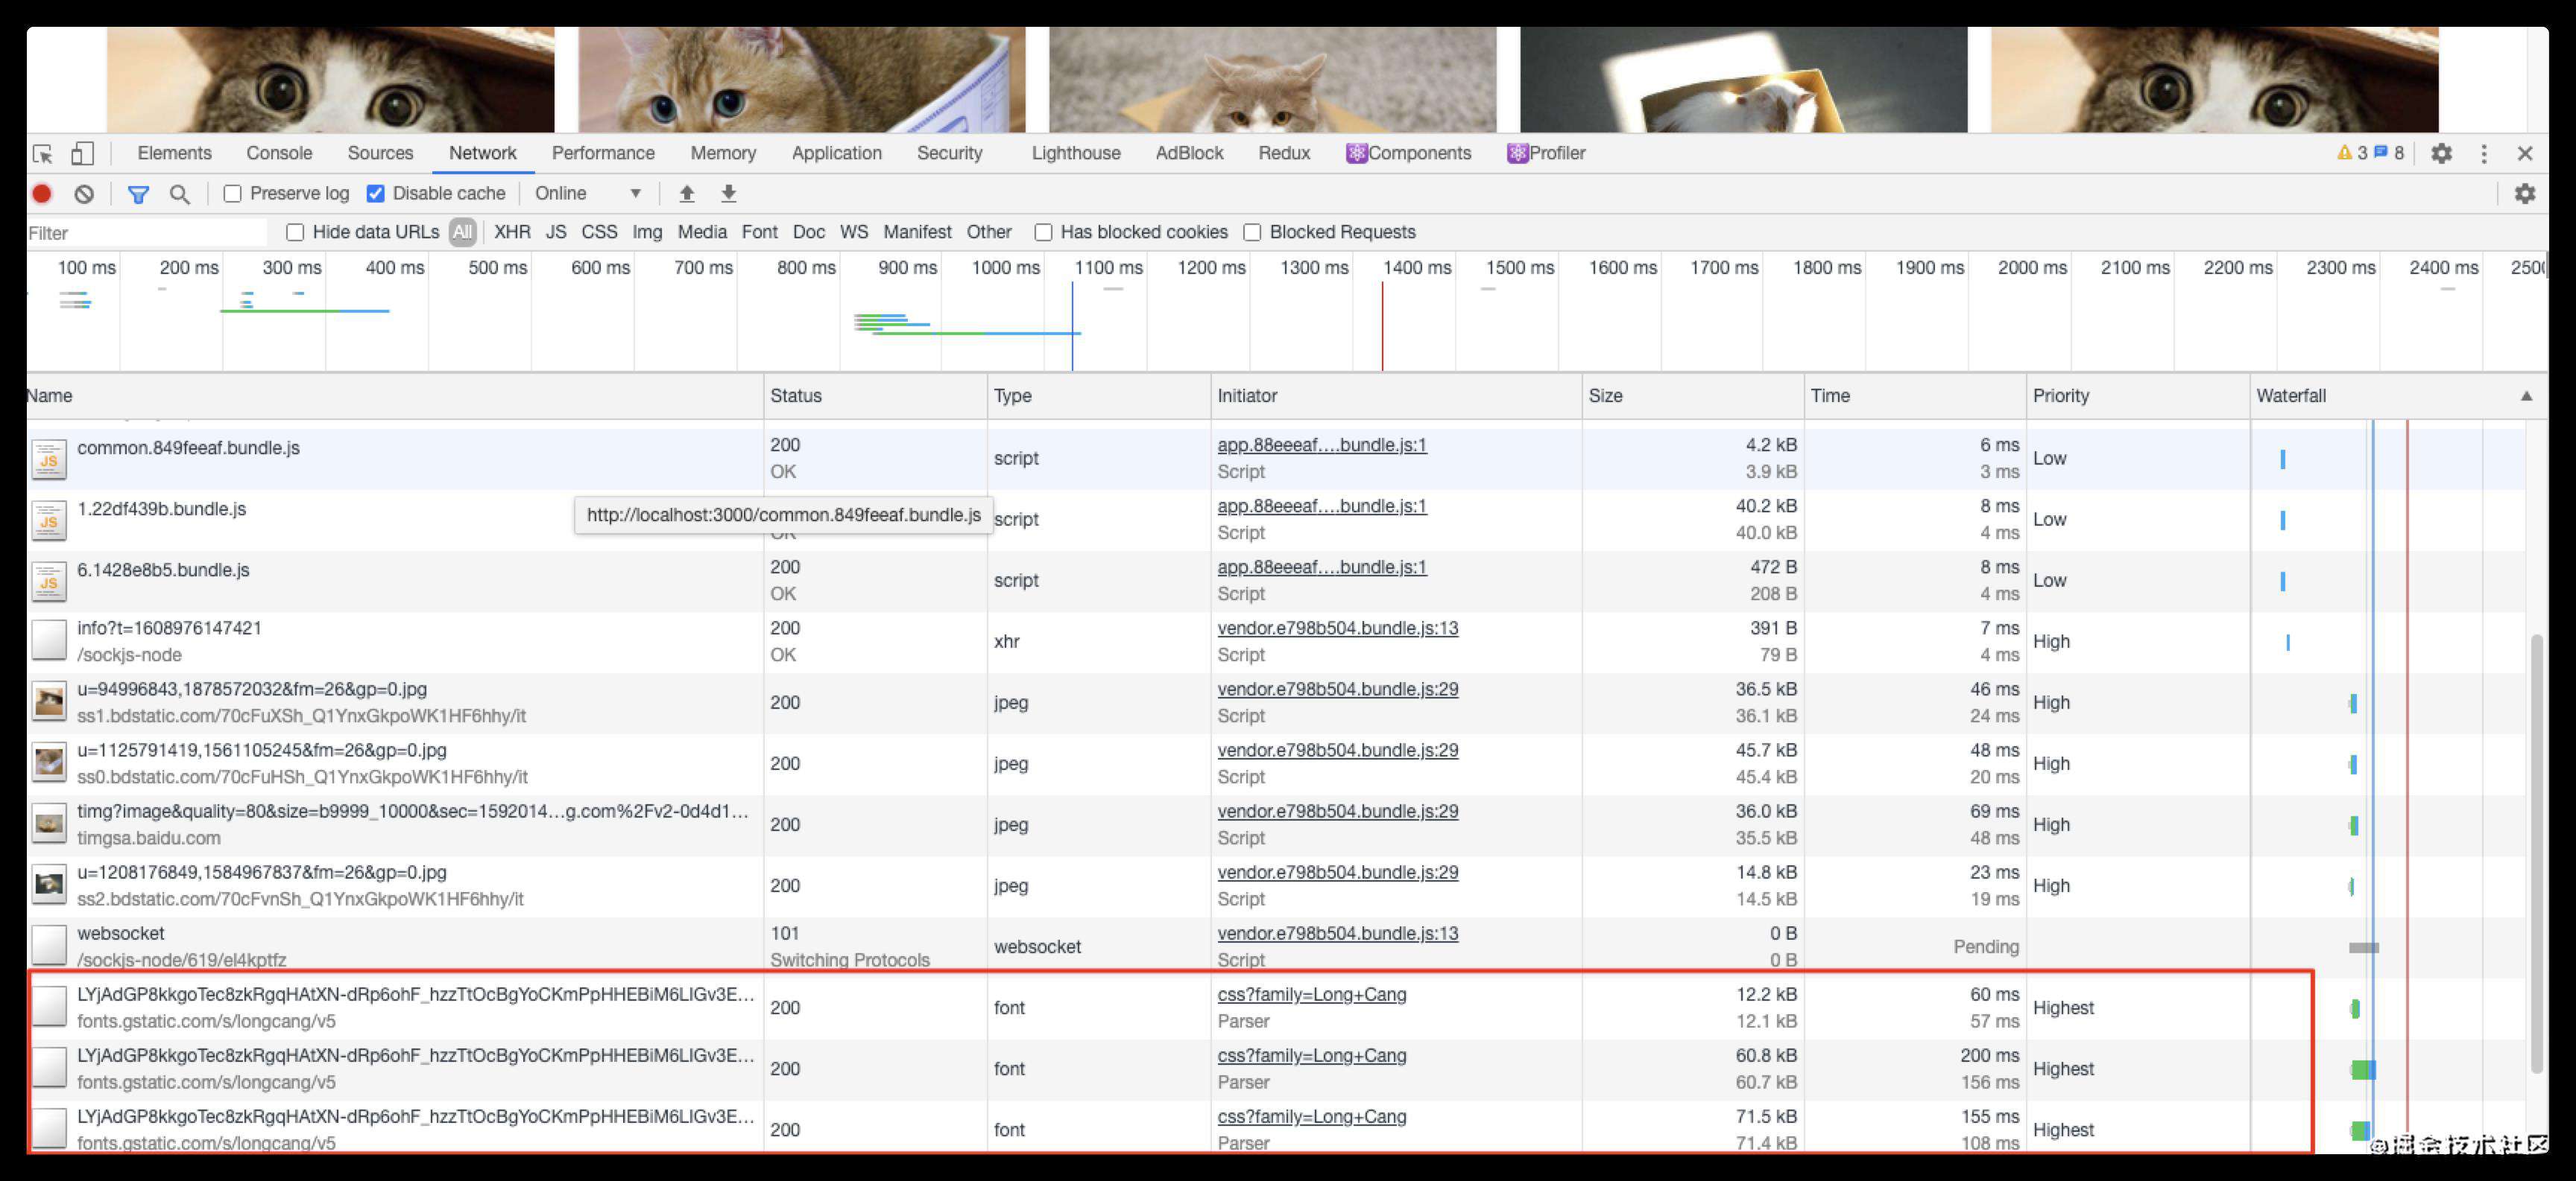Open the Online throttling dropdown
The width and height of the screenshot is (2576, 1181).
(588, 194)
